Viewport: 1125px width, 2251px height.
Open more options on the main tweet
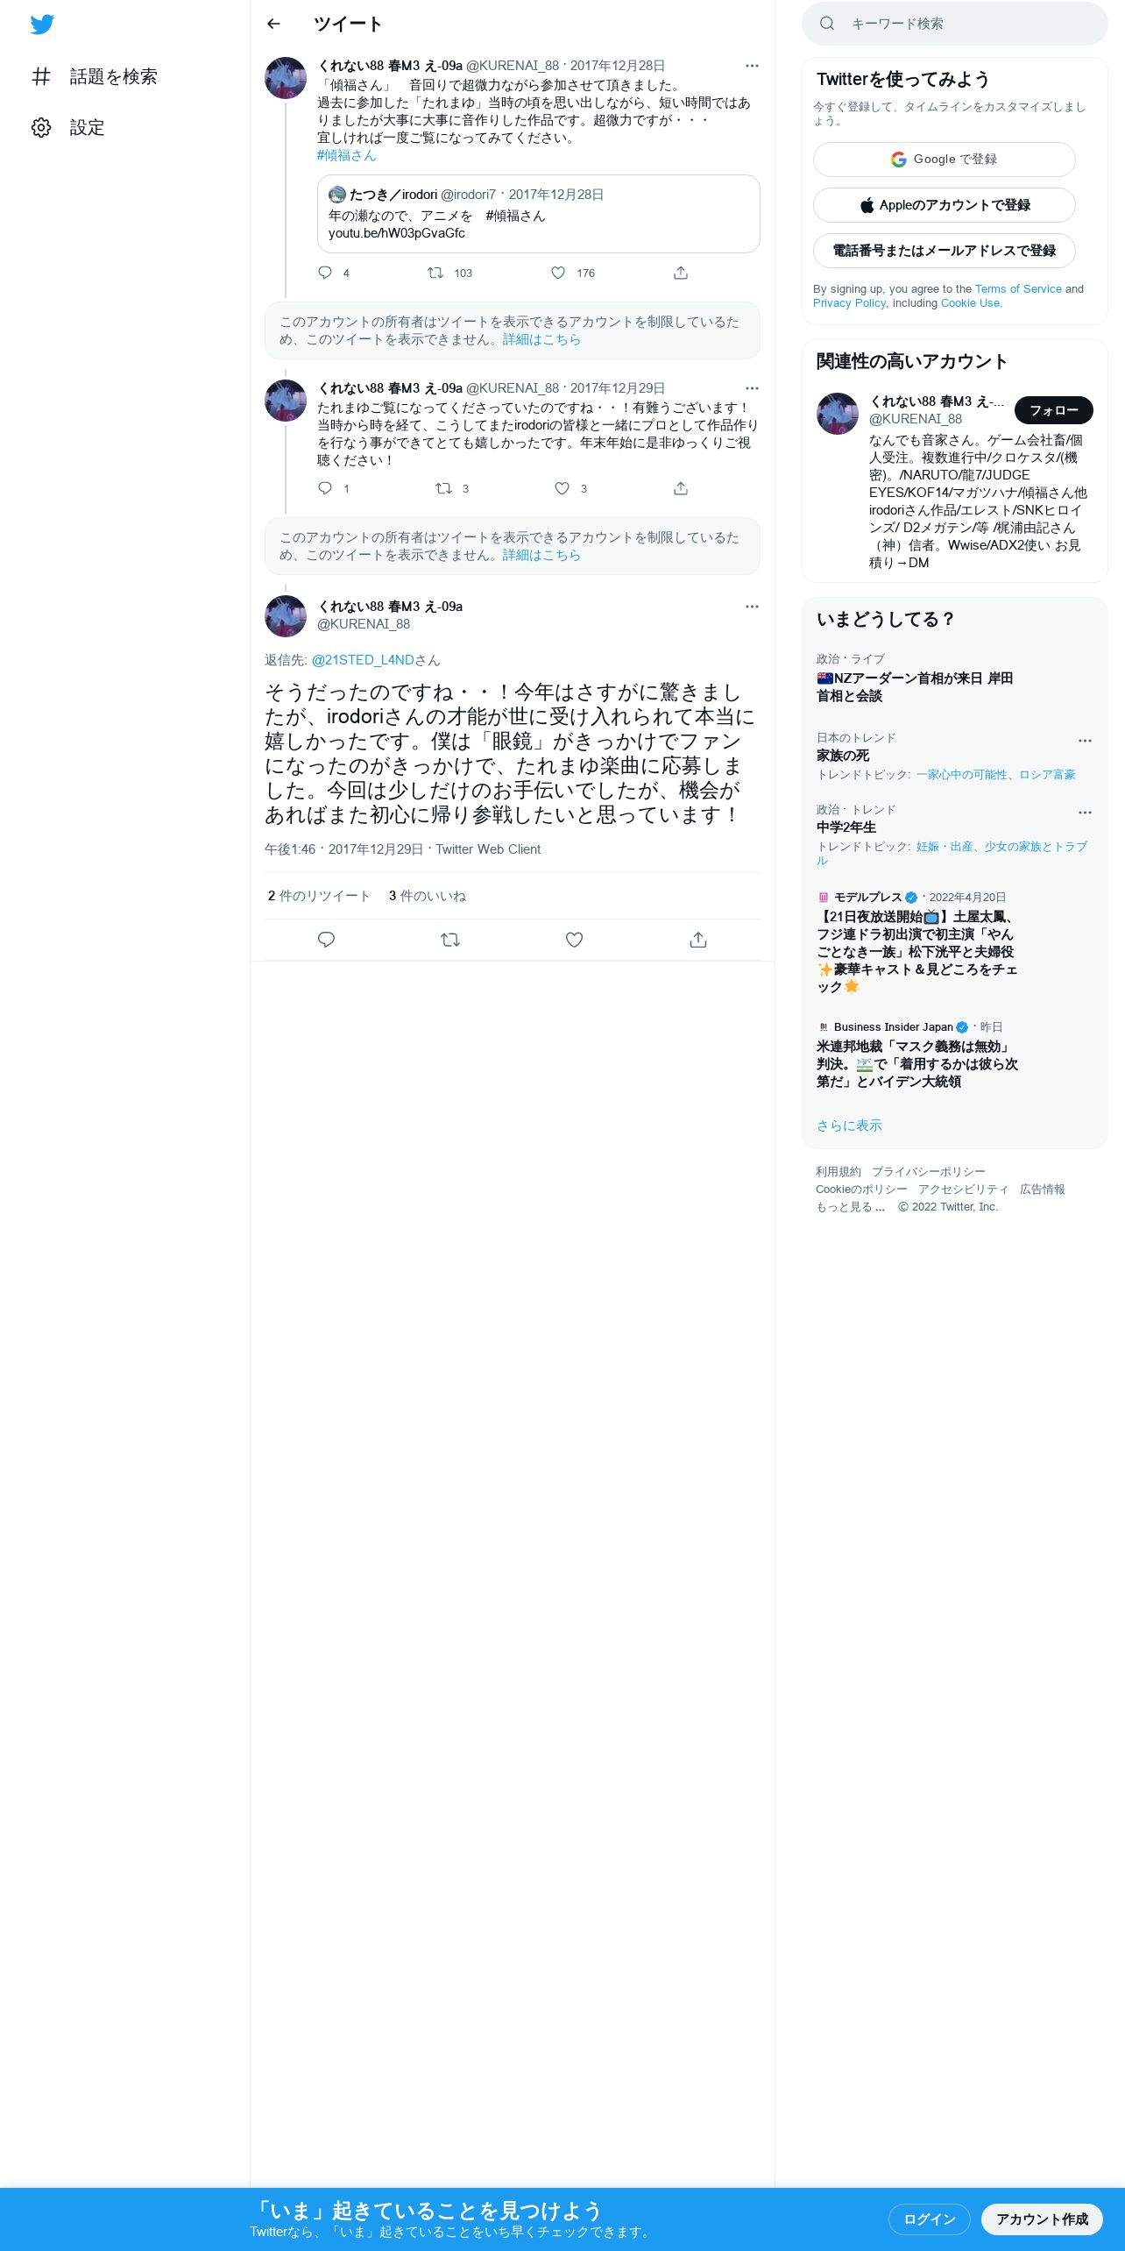click(x=752, y=607)
